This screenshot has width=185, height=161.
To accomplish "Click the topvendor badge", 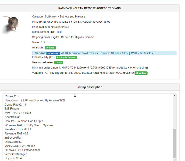I will coord(53,53).
